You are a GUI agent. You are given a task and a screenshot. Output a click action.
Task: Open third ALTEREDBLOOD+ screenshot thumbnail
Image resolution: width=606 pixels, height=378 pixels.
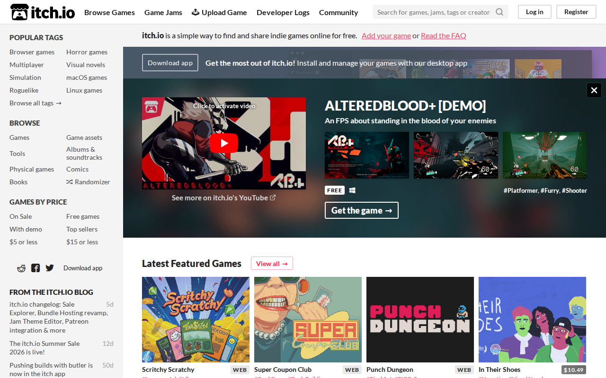point(545,155)
